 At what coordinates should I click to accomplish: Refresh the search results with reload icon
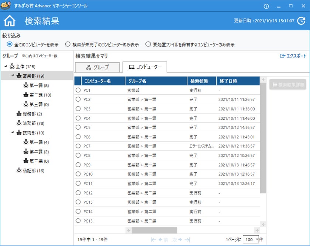(301, 21)
